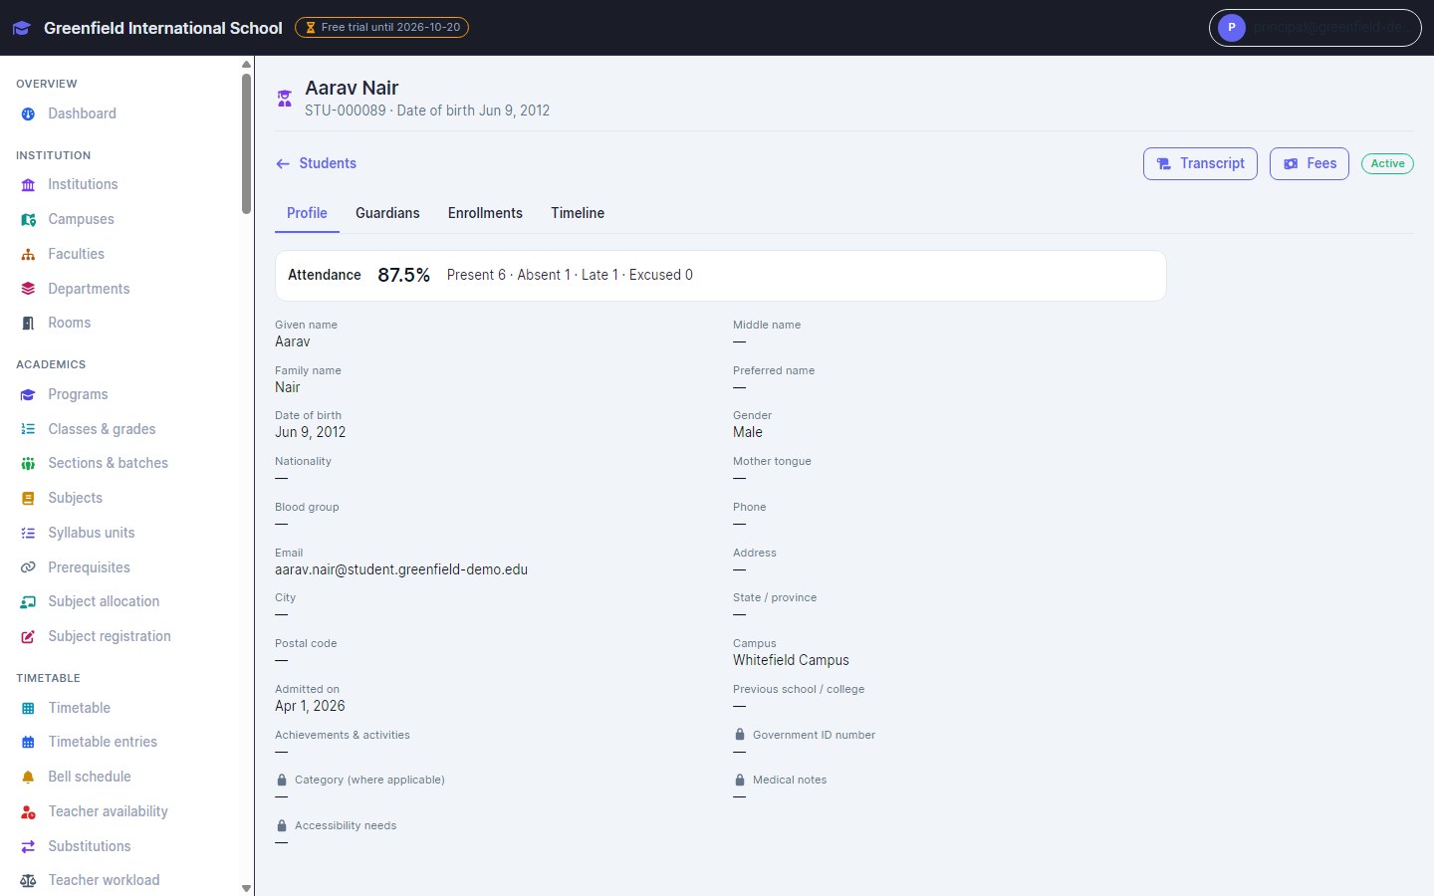1434x896 pixels.
Task: Click the Whitefield Campus value
Action: point(791,660)
